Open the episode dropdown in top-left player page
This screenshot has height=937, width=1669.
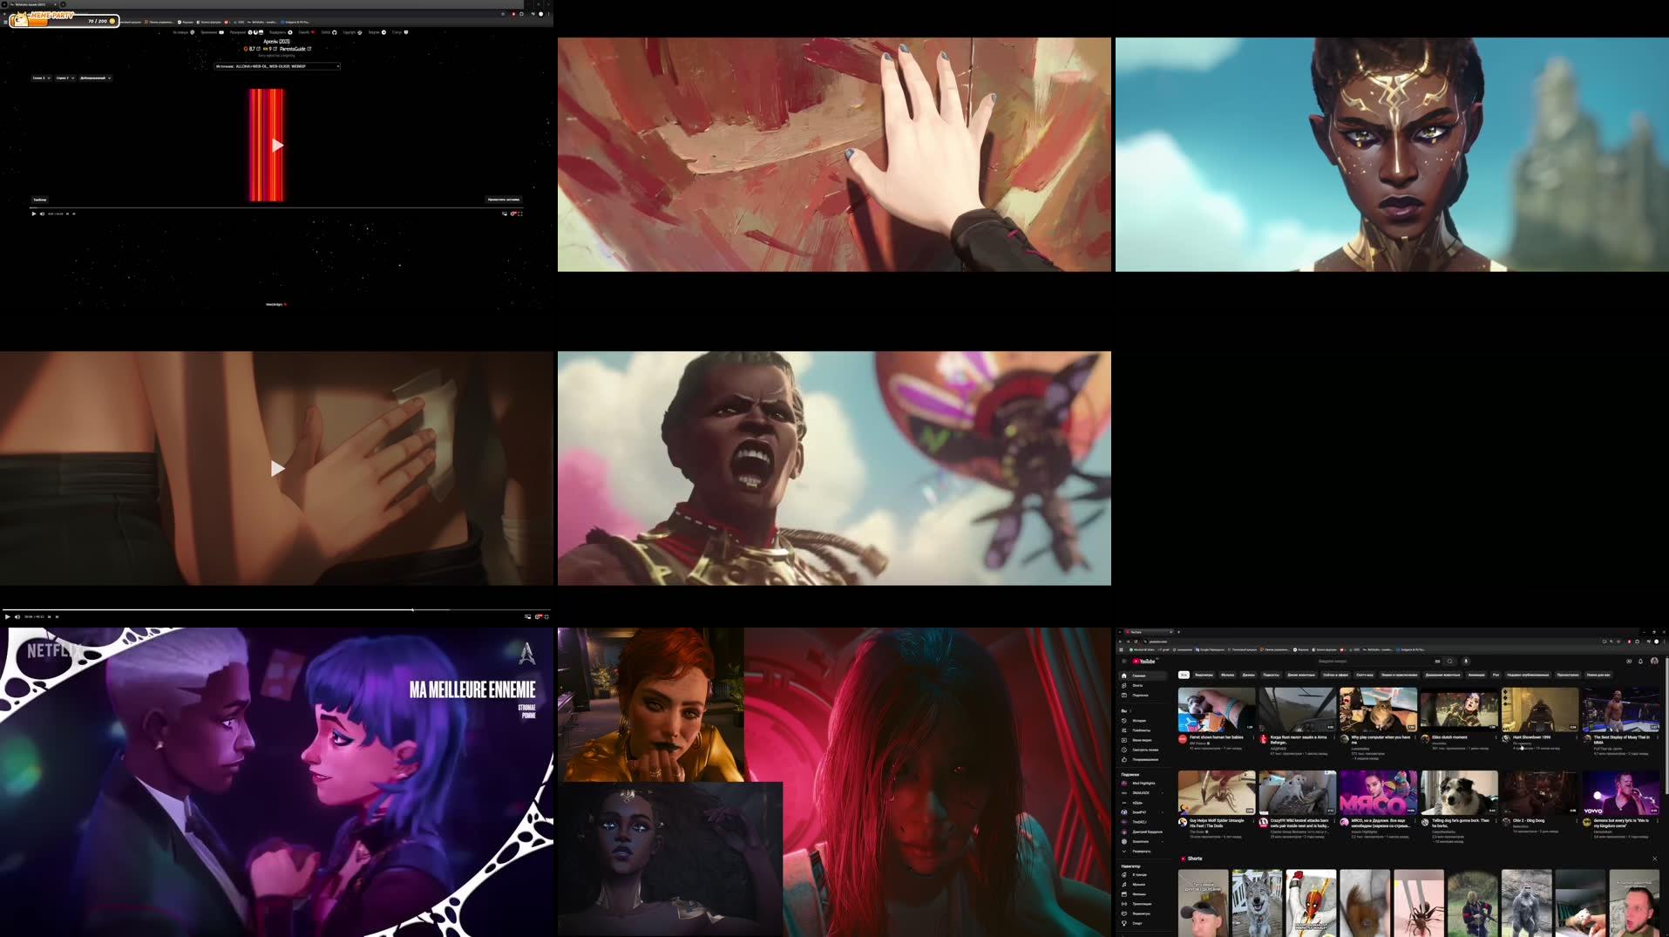tap(65, 78)
